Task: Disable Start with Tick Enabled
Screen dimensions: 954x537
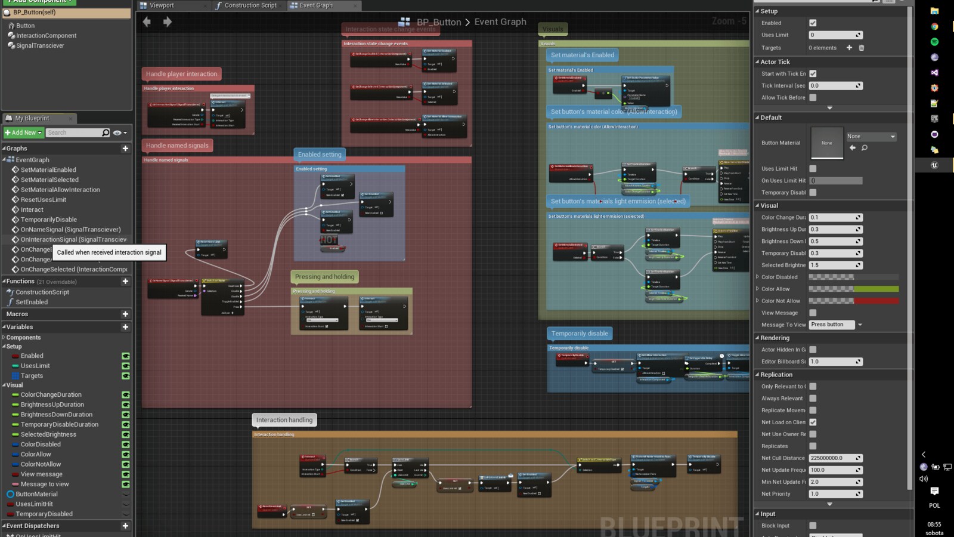Action: click(813, 73)
